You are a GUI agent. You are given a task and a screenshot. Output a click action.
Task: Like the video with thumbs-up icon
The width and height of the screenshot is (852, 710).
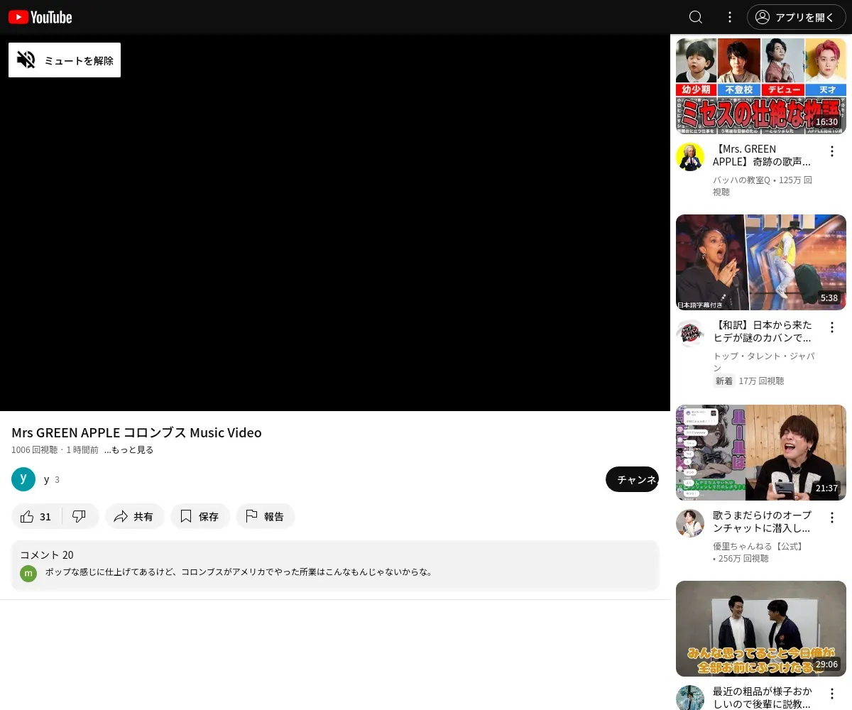click(36, 516)
